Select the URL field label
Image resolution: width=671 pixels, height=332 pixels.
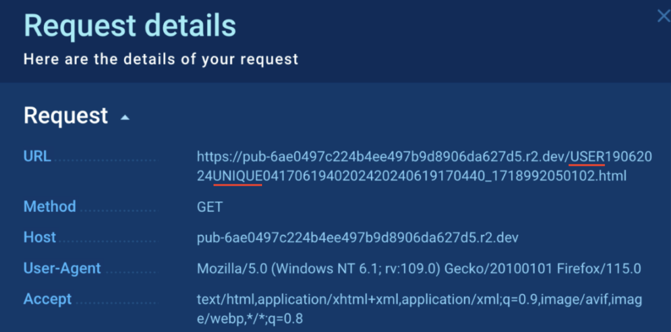click(37, 156)
